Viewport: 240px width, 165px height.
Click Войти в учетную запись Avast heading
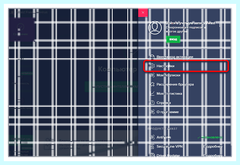[x=190, y=23]
